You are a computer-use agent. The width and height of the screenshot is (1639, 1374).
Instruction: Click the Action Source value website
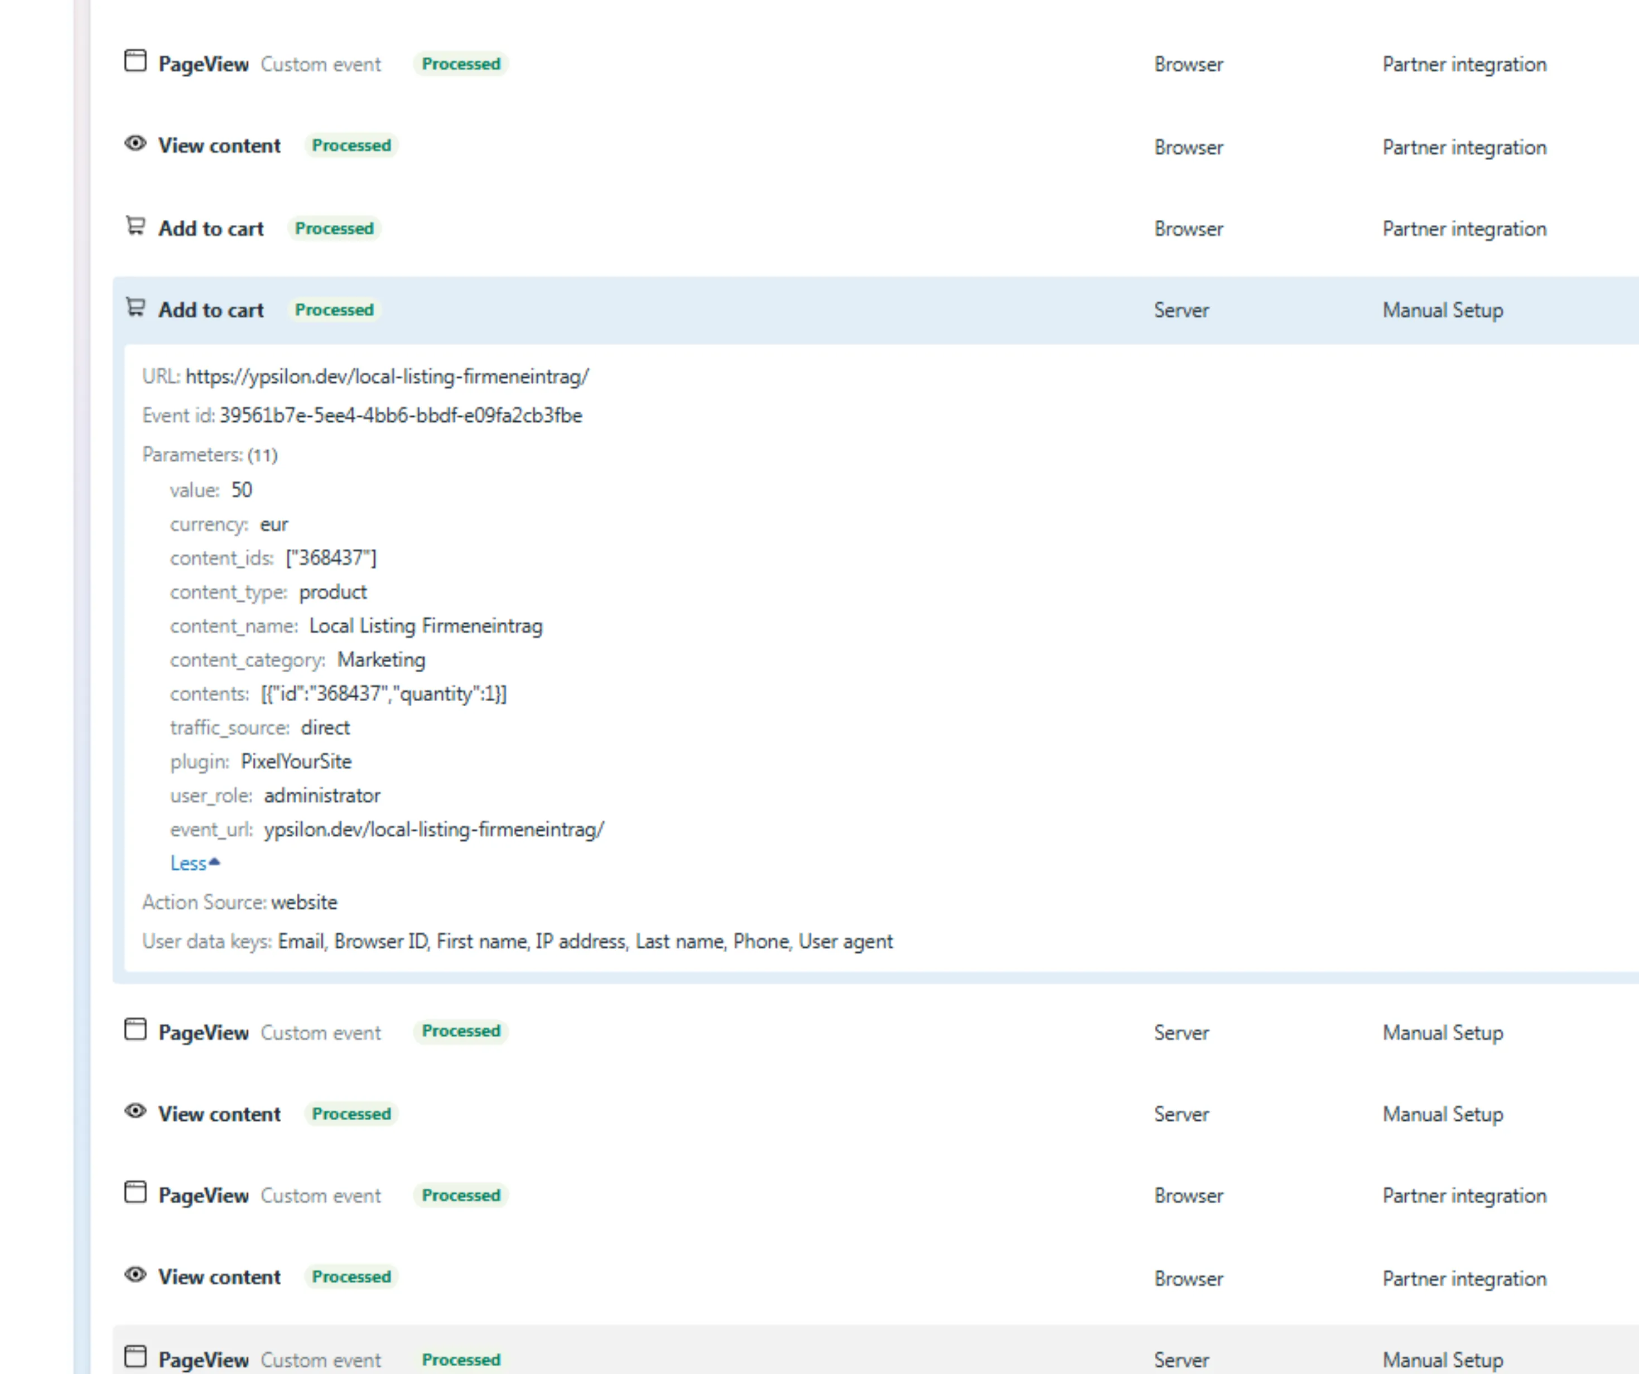point(303,903)
